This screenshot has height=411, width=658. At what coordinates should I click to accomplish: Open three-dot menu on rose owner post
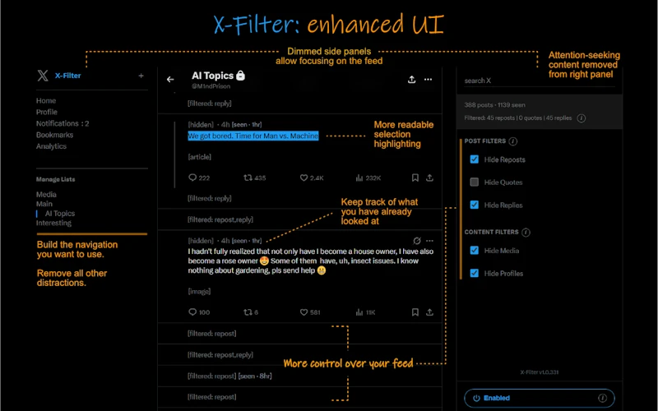[429, 241]
